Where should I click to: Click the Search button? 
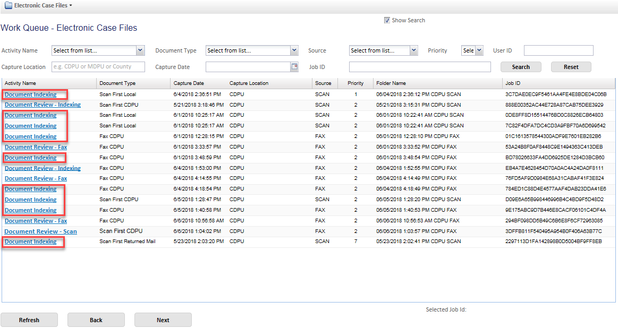click(x=520, y=67)
